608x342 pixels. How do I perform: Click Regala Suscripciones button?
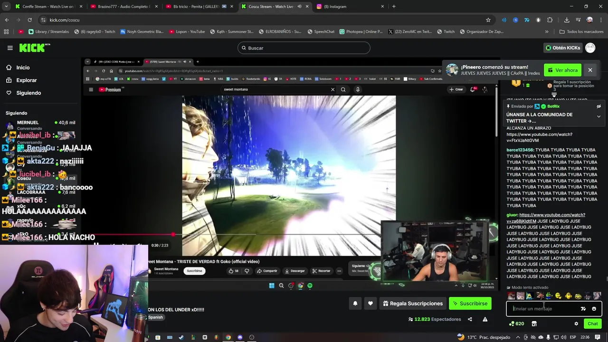[412, 304]
